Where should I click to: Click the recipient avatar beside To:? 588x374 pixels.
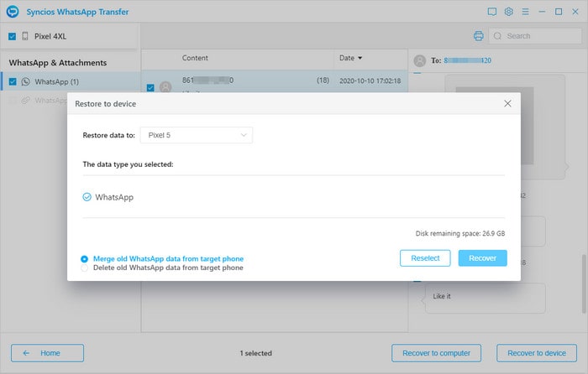coord(420,60)
